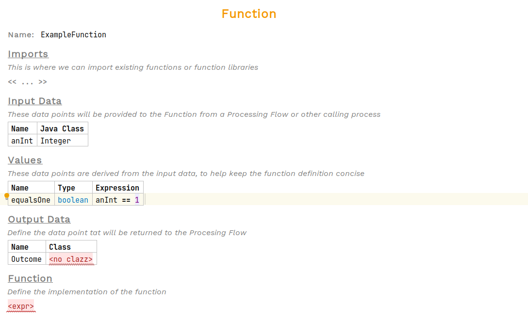
Task: Select the anInt input data name cell
Action: [x=22, y=141]
